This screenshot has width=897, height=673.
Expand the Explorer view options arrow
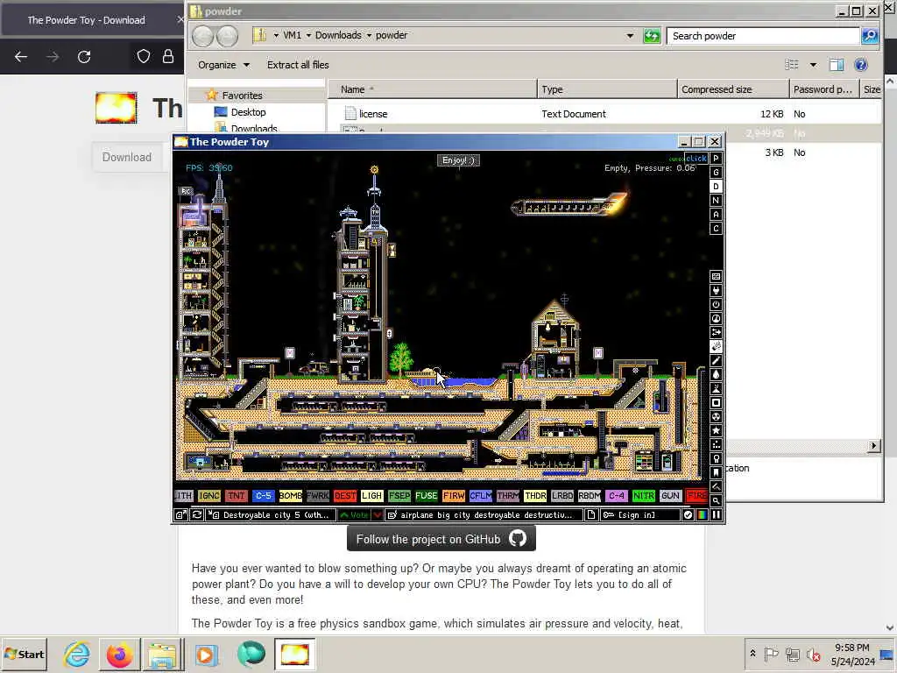coord(813,65)
